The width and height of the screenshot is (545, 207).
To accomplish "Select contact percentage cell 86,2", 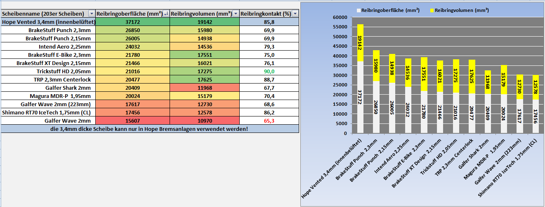I will click(x=269, y=112).
